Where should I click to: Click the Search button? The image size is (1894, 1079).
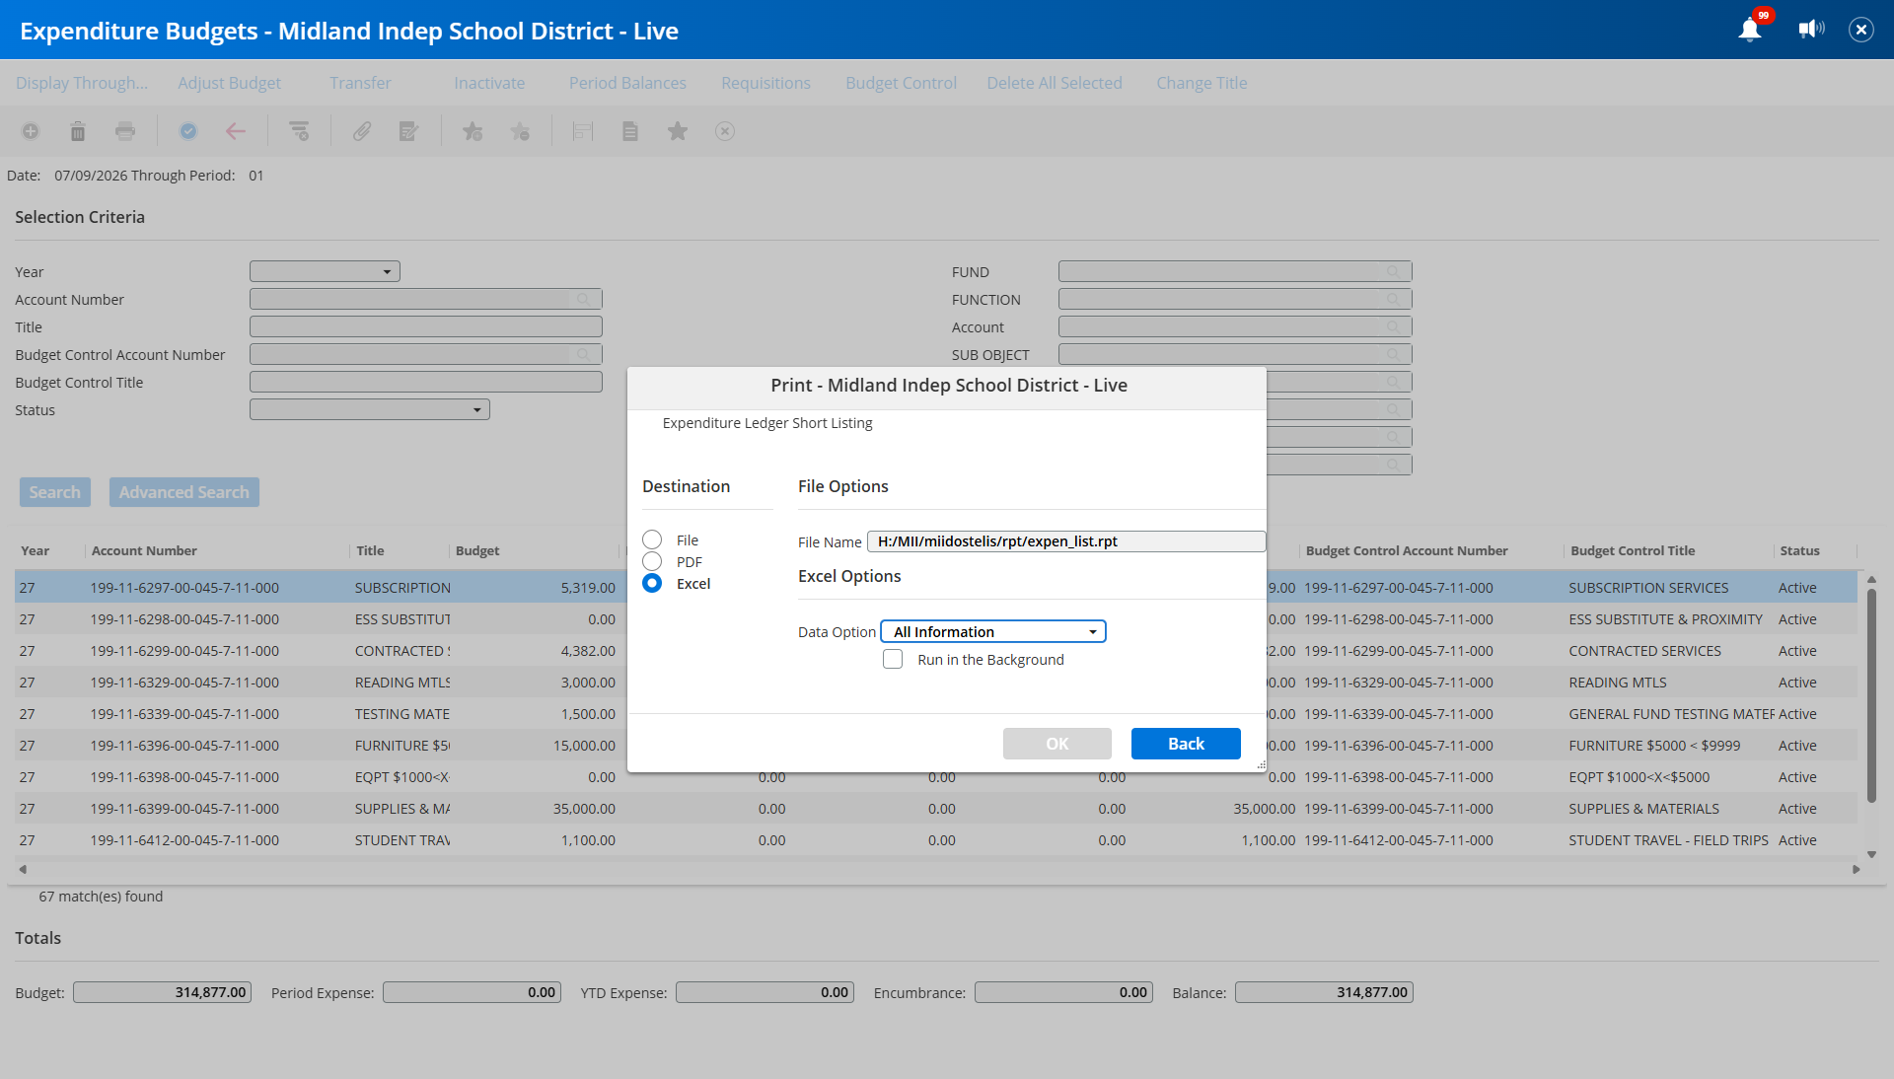coord(54,492)
